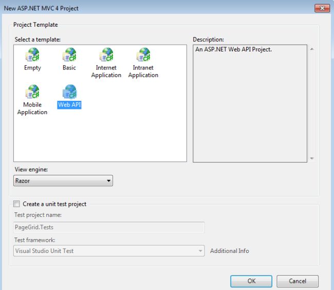
Task: Choose the Mobile Application template icon
Action: click(32, 92)
